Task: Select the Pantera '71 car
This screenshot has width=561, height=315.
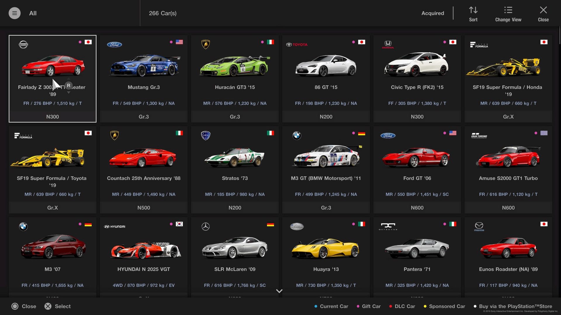Action: [x=417, y=249]
